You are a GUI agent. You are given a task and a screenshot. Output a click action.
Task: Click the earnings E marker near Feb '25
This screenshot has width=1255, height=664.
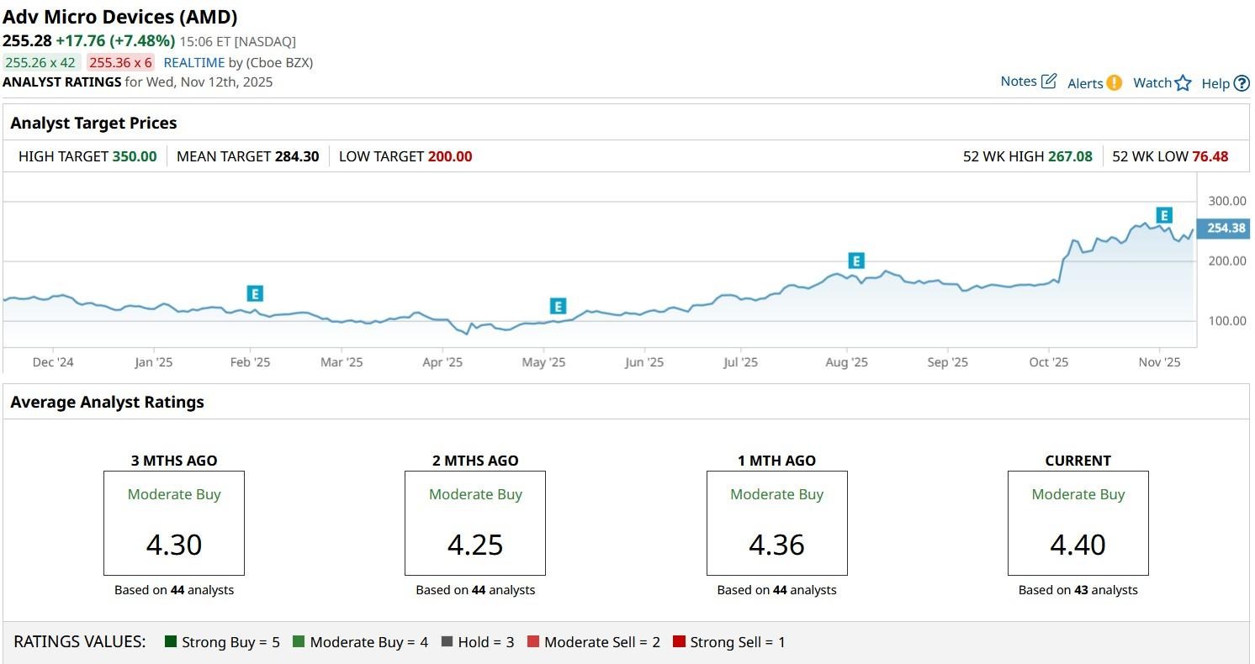point(255,293)
